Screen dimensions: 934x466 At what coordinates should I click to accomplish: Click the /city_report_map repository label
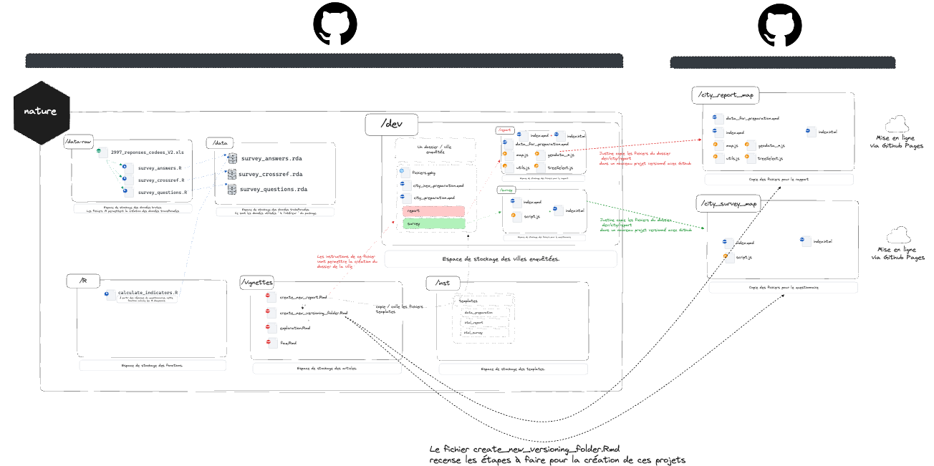pos(726,94)
